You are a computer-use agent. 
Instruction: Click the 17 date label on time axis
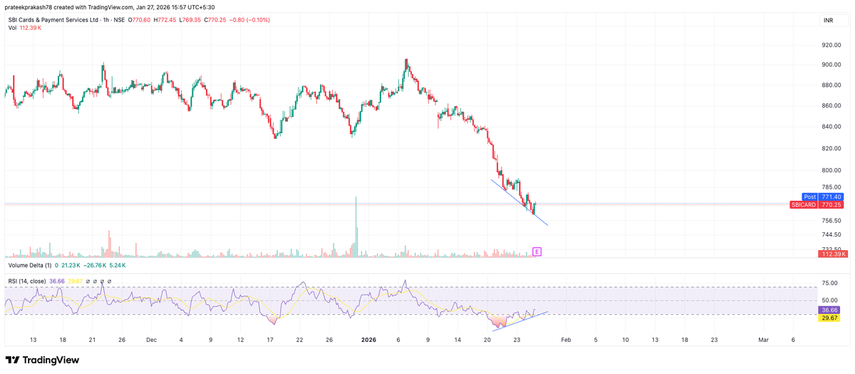point(270,341)
